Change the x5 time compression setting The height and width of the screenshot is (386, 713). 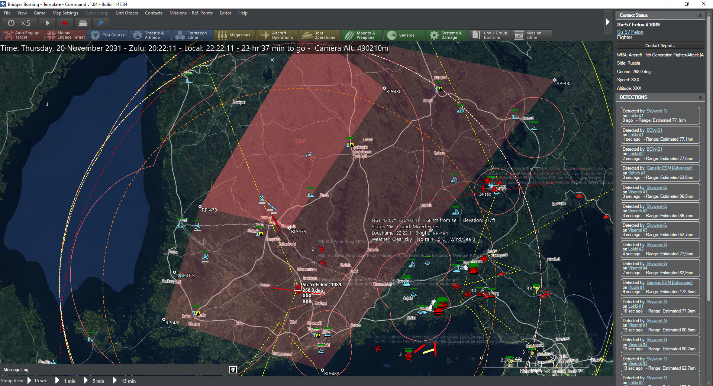pyautogui.click(x=20, y=23)
